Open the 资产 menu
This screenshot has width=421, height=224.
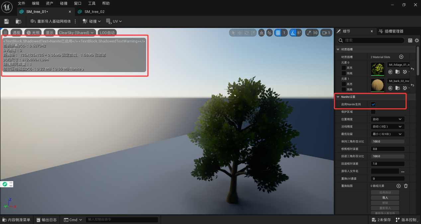point(49,3)
